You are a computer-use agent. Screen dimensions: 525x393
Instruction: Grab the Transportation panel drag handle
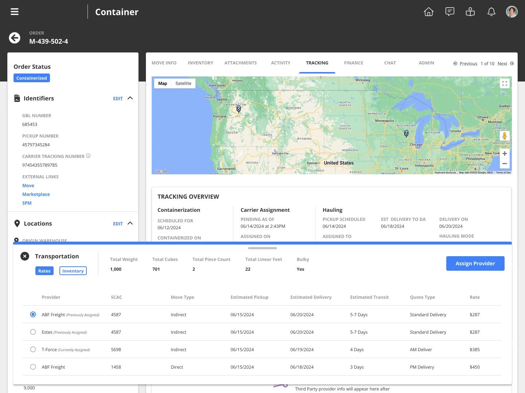(x=262, y=248)
